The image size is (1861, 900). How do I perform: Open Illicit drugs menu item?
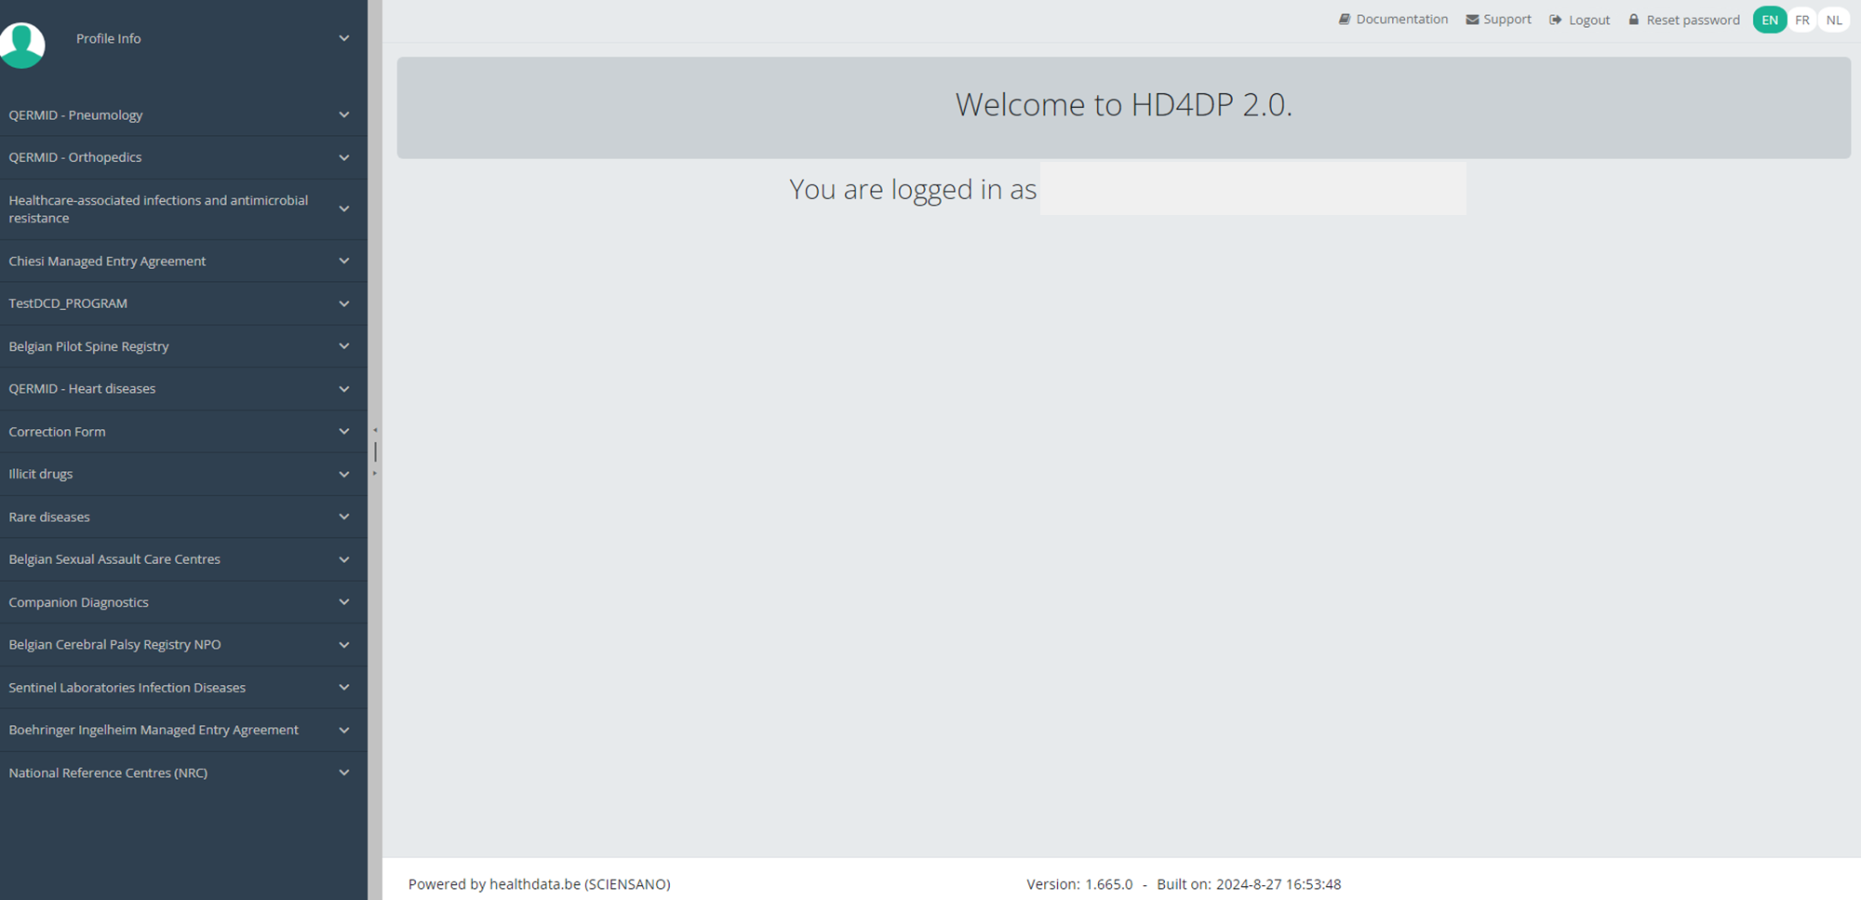[x=41, y=474]
